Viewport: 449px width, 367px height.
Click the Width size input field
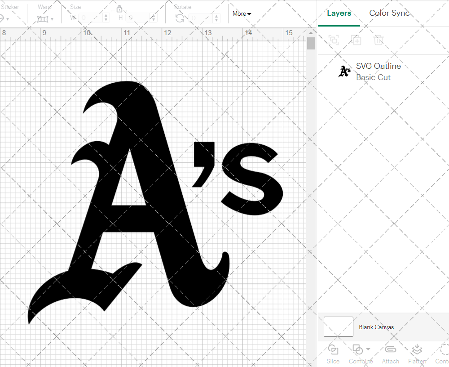pos(90,18)
